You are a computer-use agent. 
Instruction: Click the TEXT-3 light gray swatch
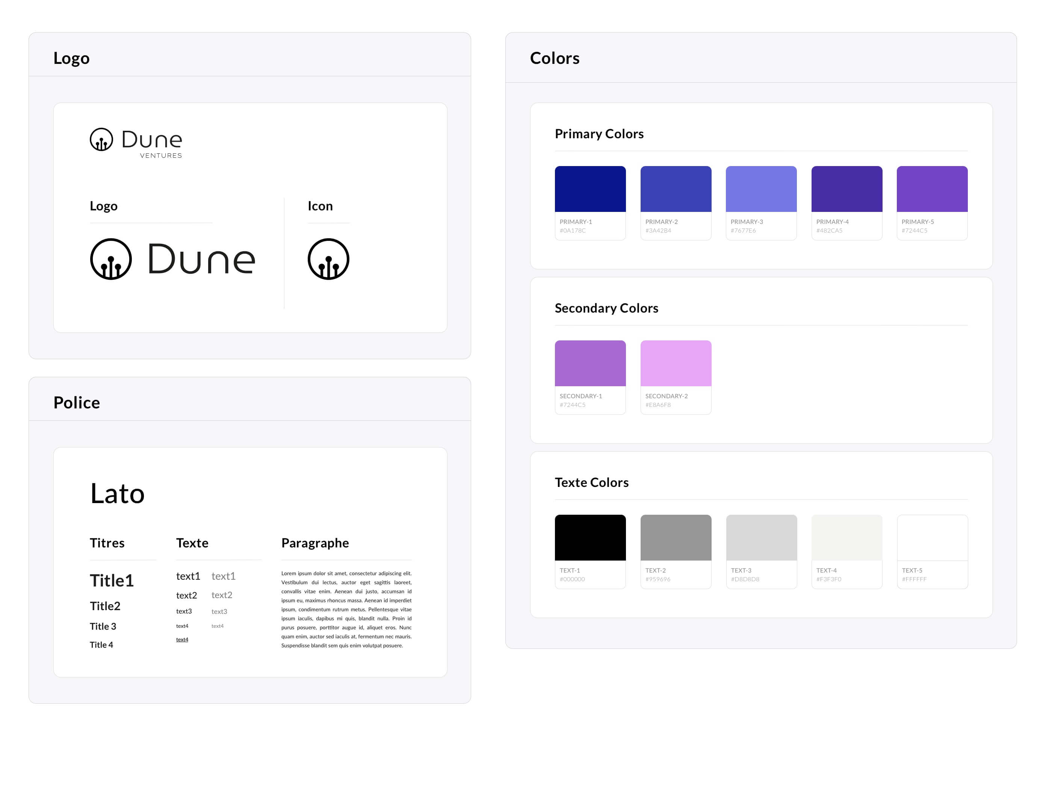tap(761, 537)
